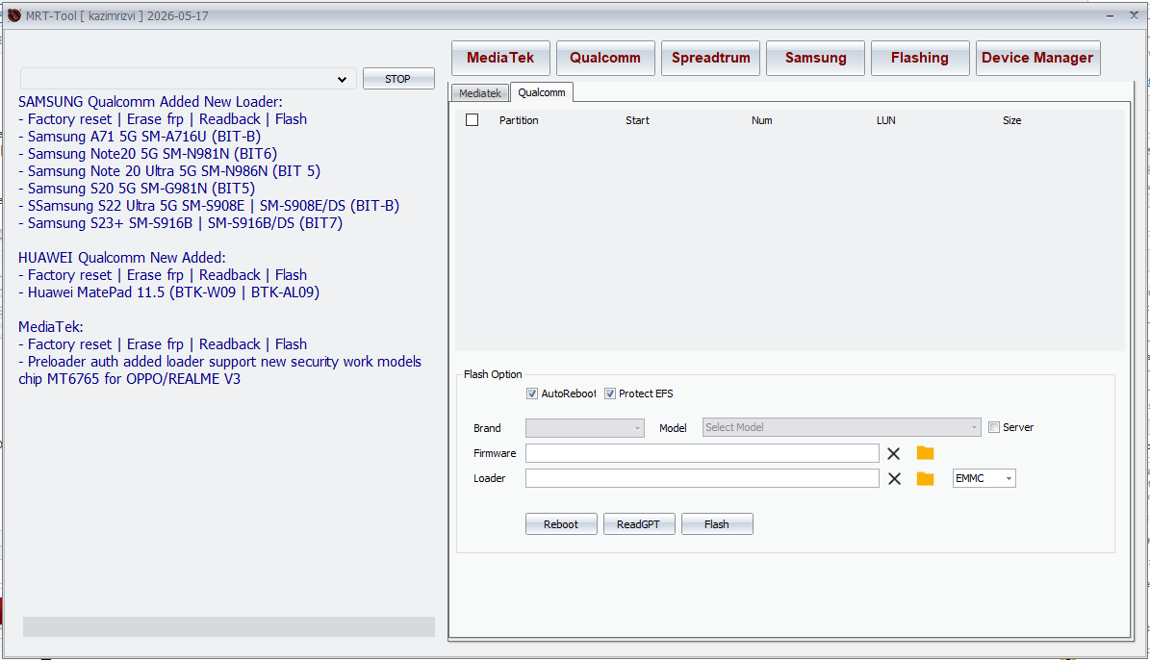
Task: Click log line 'Huawei MatePad 11.5 (BTK-W09 | BTK-AL09)'
Action: pyautogui.click(x=168, y=292)
